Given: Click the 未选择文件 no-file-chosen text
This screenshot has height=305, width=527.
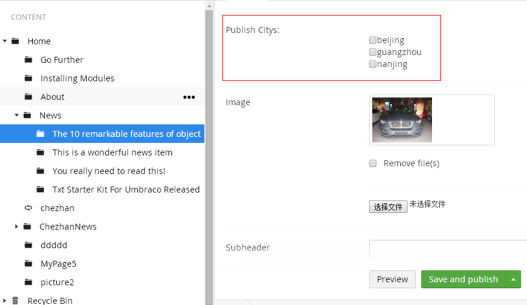Looking at the screenshot, I should coord(428,204).
